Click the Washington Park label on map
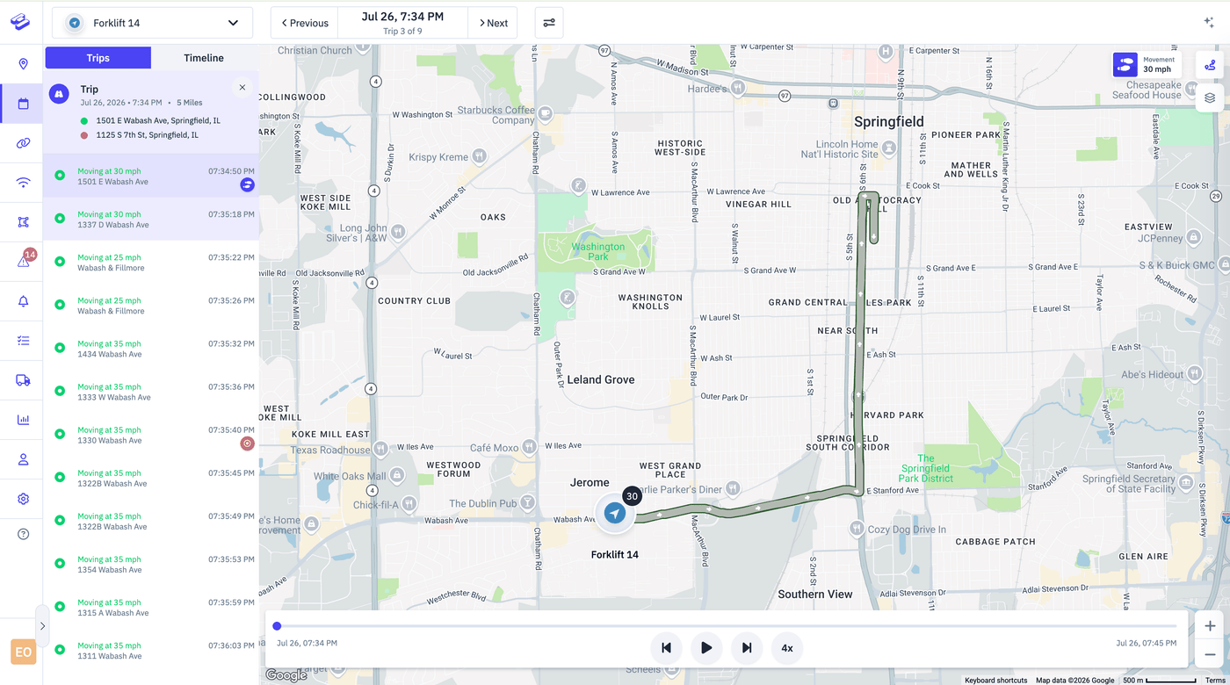1230x685 pixels. (597, 251)
